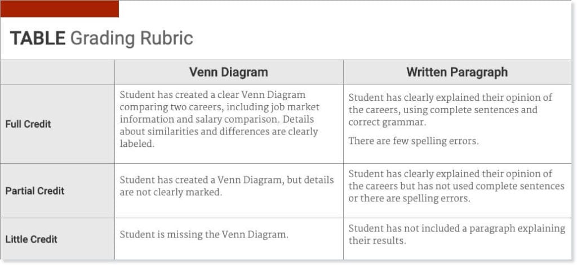Click "or there are spelling errors." text
Screen dimensions: 577x265
tap(409, 199)
